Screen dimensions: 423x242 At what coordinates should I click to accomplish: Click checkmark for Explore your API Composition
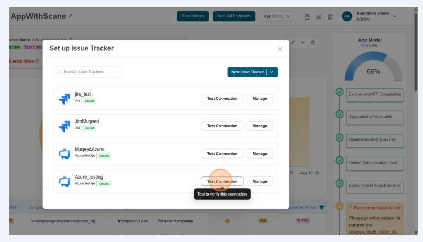[339, 92]
